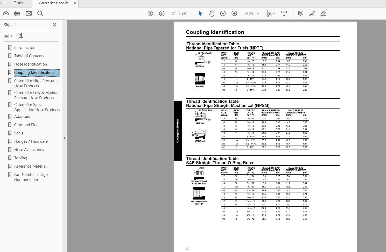Click the 'National Pipe Straight Mechanical (NPSM)' heading
This screenshot has width=386, height=252.
(x=228, y=106)
